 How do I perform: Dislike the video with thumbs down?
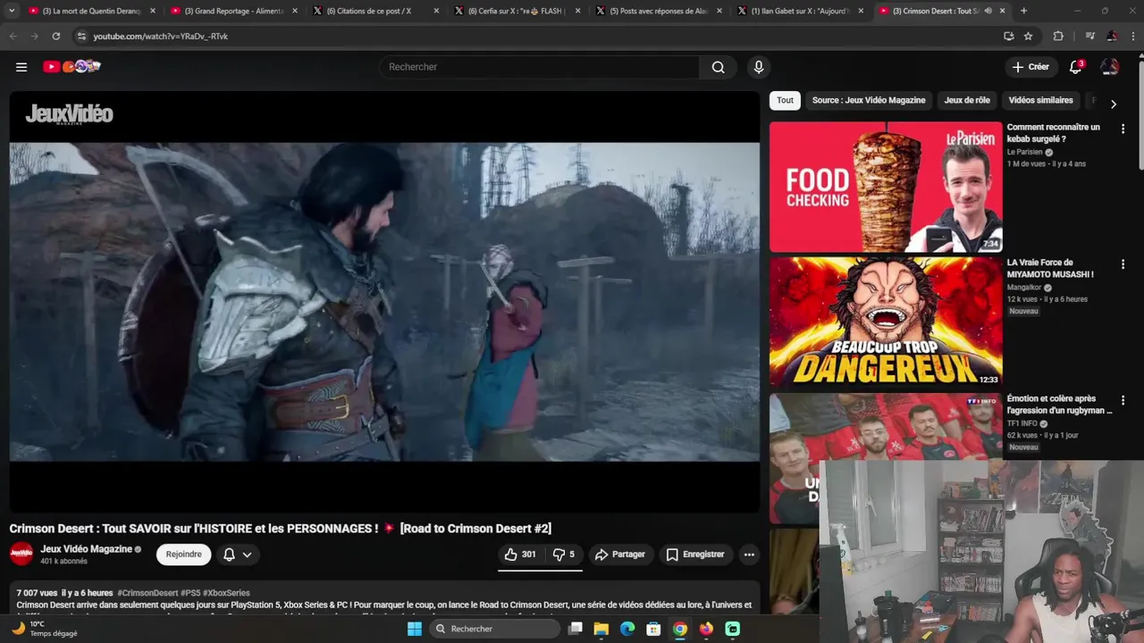(564, 555)
